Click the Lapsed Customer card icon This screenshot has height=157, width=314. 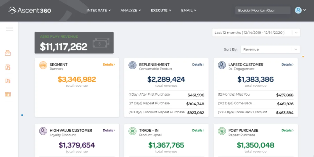[x=222, y=65]
